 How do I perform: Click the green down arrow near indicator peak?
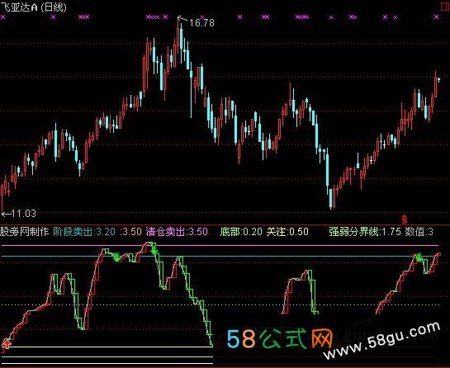coord(154,249)
